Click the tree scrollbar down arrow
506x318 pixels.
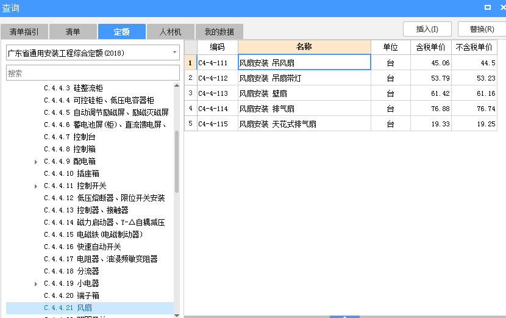177,315
